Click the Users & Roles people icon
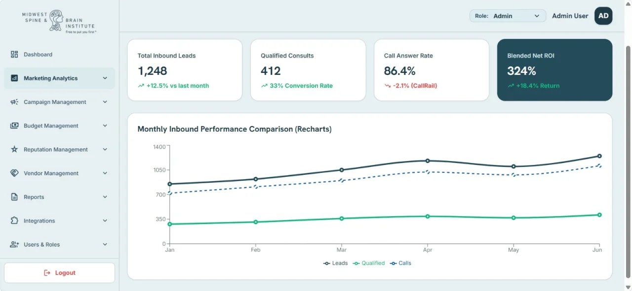This screenshot has width=632, height=291. coord(14,244)
